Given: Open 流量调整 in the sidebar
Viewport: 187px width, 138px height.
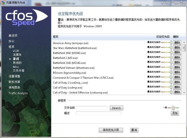Looking at the screenshot, I should (14, 76).
